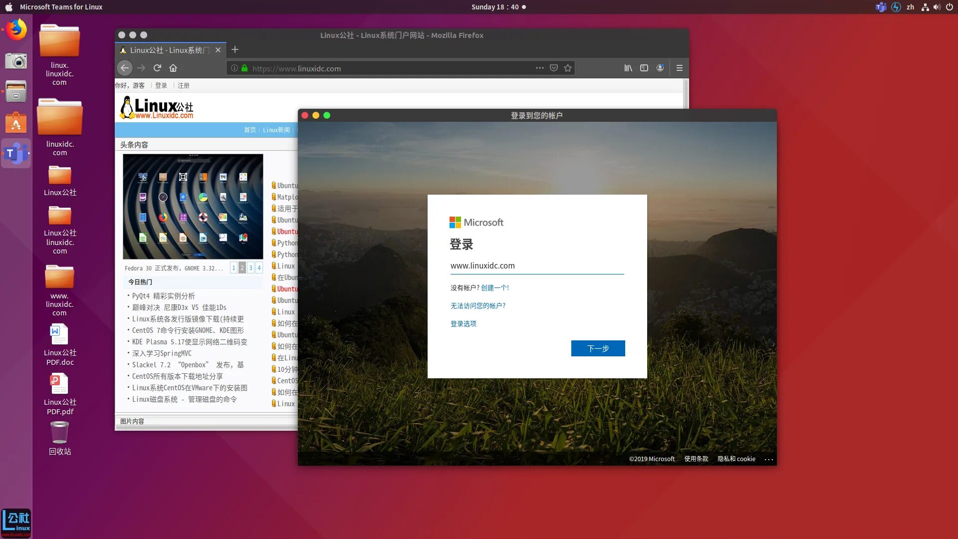
Task: Open the Linux公社 PDF.pdf file
Action: coord(59,394)
